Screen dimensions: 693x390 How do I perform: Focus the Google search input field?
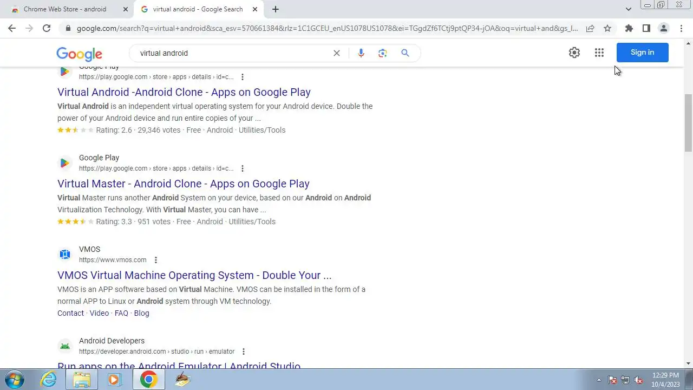(233, 53)
